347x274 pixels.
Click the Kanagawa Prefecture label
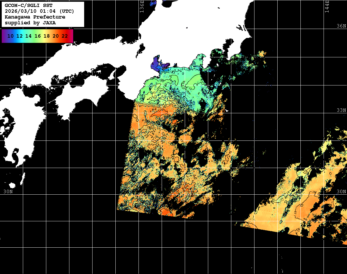pyautogui.click(x=35, y=17)
